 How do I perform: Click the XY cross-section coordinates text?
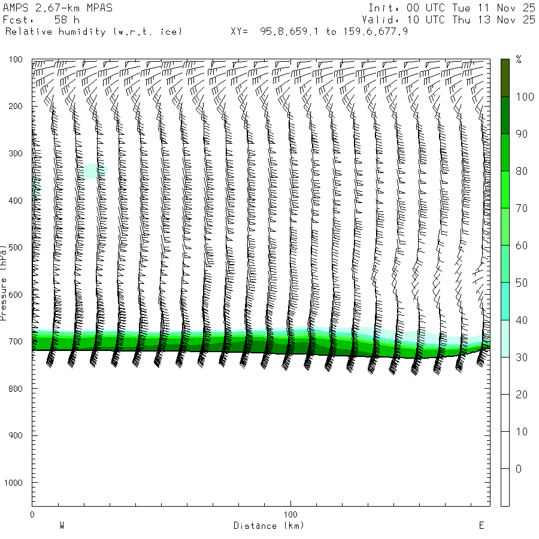[x=319, y=31]
